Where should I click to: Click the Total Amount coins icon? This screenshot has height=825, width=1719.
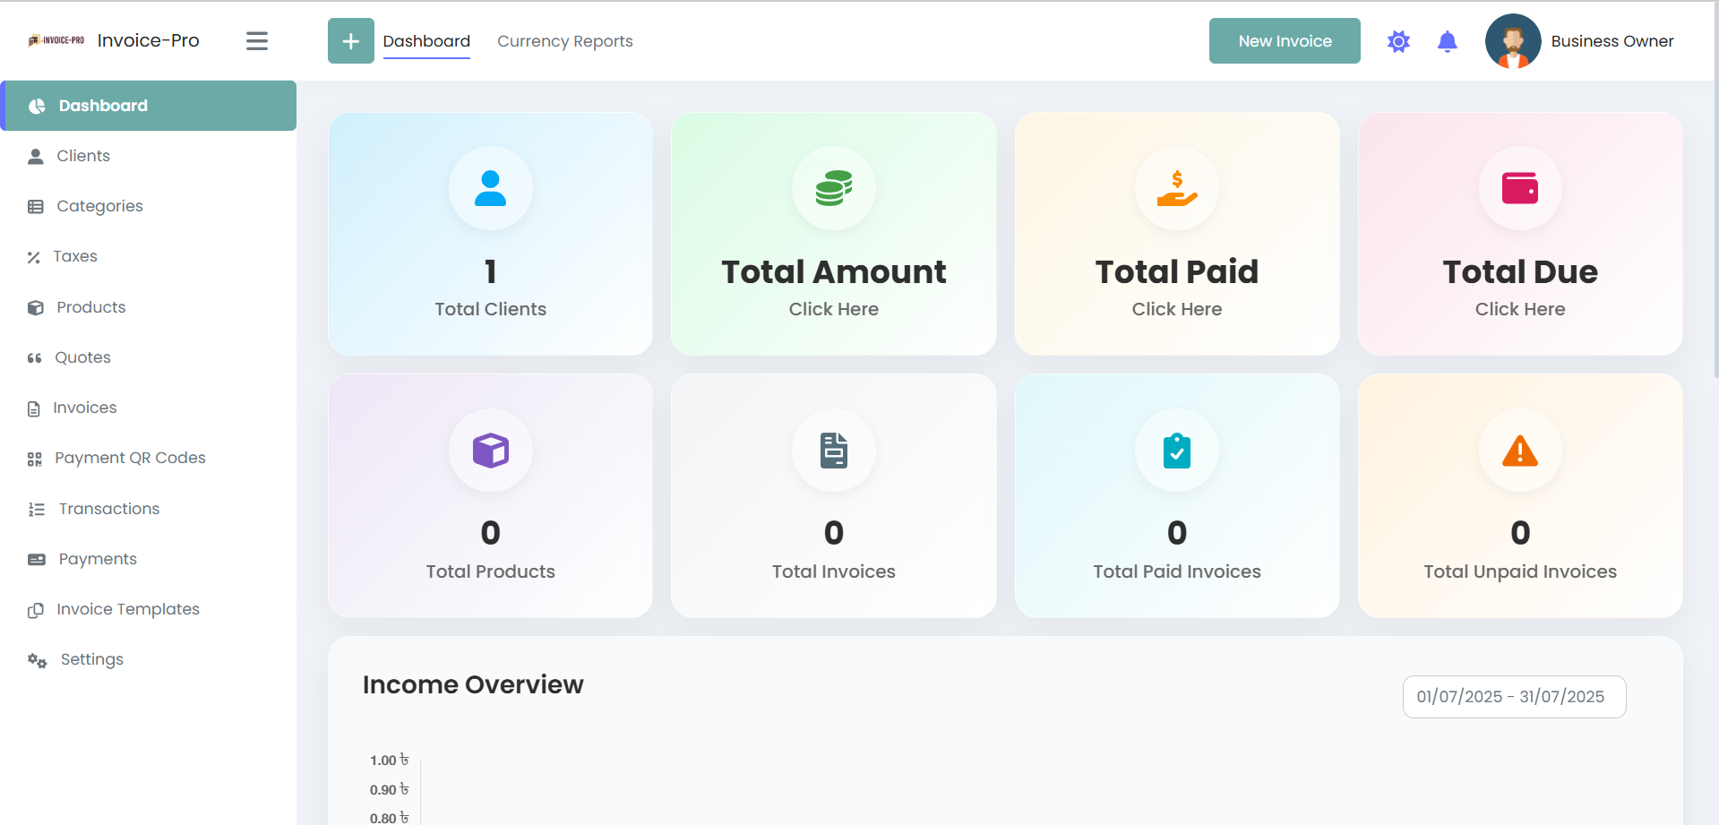(833, 188)
